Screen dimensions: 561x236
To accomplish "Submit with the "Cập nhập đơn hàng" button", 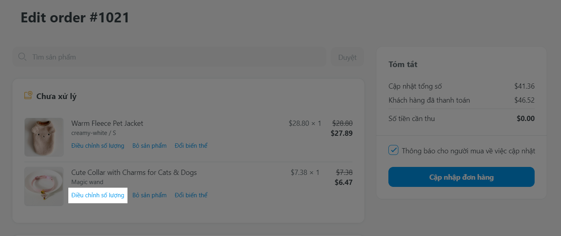I will (x=461, y=177).
